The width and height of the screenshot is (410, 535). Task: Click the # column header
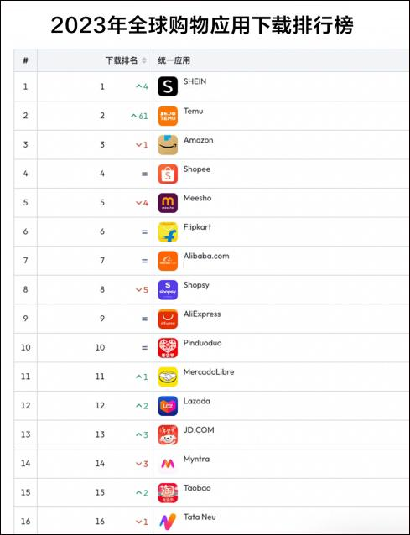coord(25,60)
